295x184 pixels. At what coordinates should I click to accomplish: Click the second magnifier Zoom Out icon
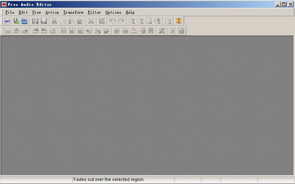click(x=140, y=21)
